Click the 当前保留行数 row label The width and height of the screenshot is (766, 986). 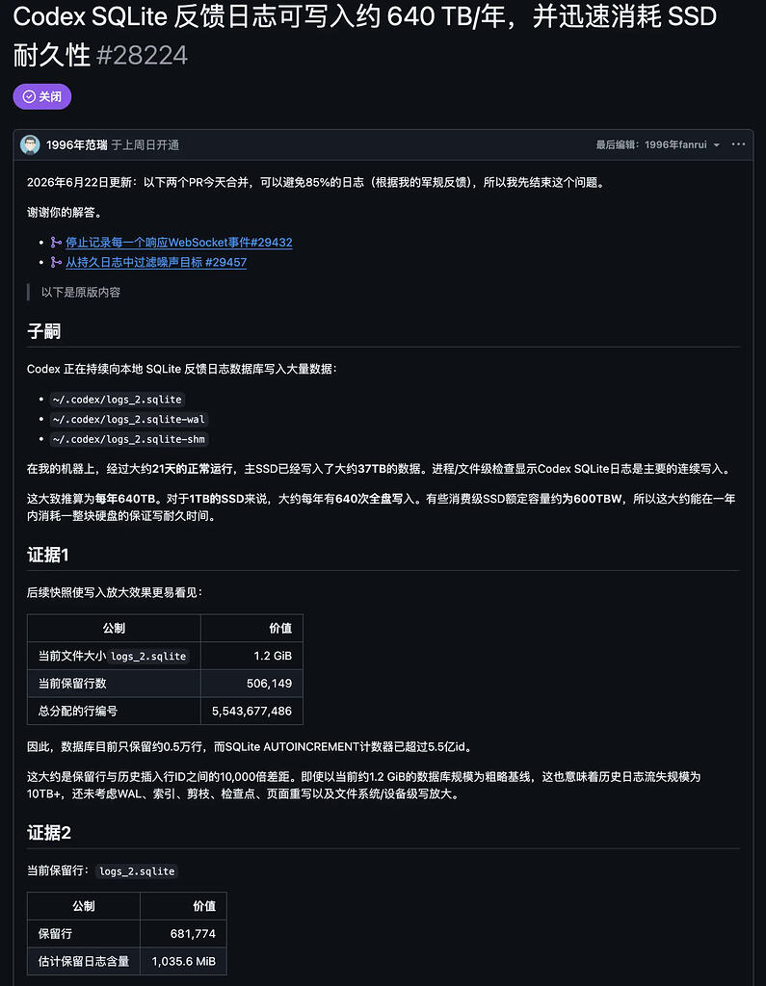click(72, 684)
